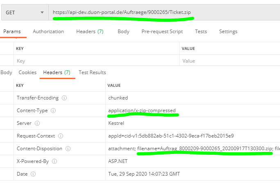Open the Pre-request Script tab
Viewport: 280px width, 183px height.
coord(162,32)
